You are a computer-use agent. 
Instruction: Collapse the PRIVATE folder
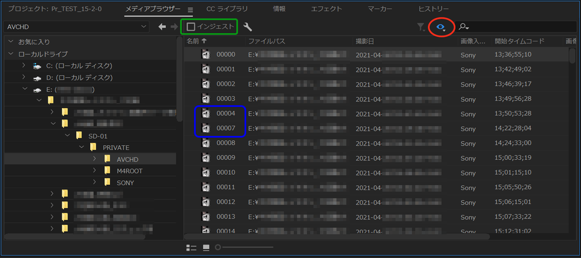click(82, 148)
